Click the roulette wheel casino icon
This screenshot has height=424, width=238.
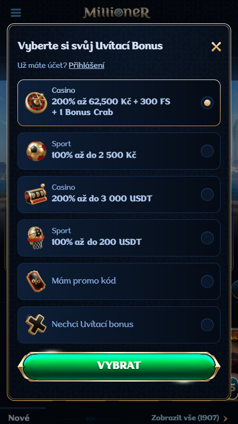(36, 103)
